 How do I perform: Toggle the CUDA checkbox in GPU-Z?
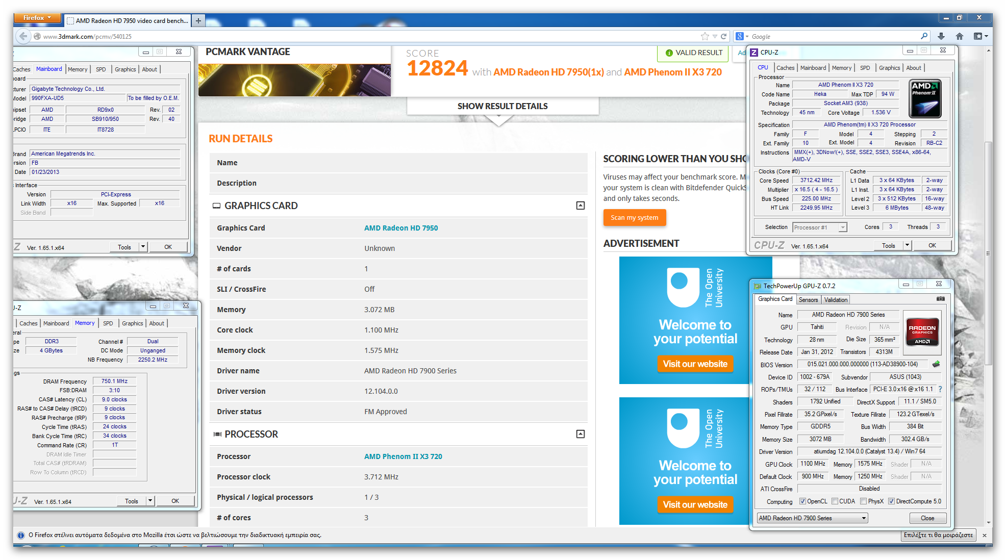835,501
